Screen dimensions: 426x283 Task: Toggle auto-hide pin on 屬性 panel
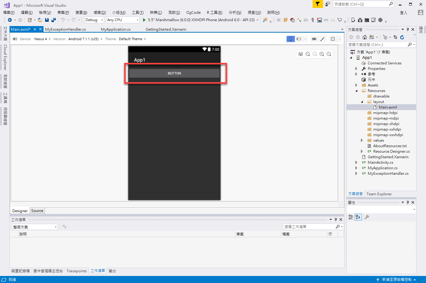pos(408,202)
